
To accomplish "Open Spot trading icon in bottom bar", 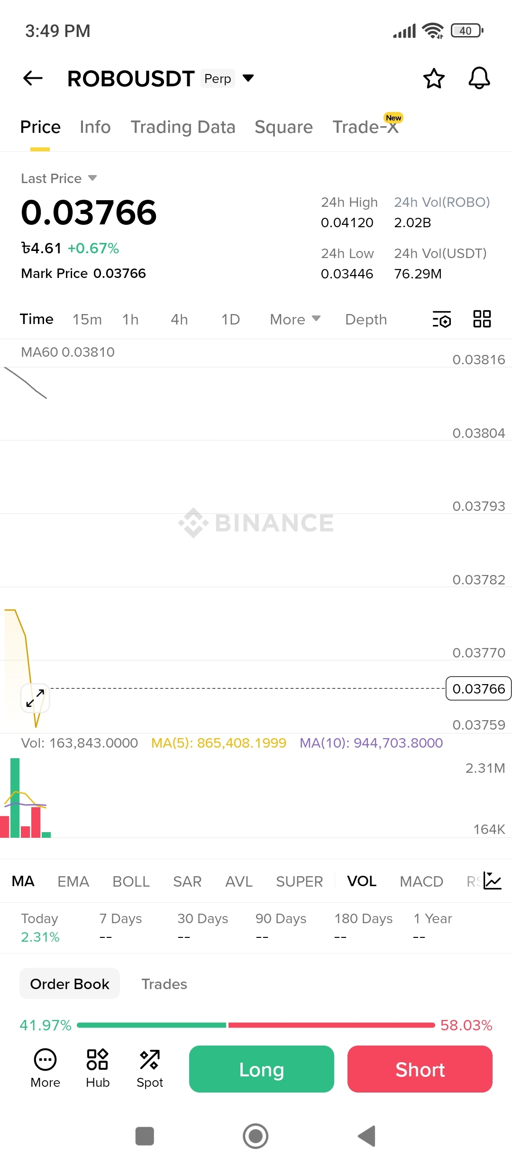I will [x=150, y=1068].
